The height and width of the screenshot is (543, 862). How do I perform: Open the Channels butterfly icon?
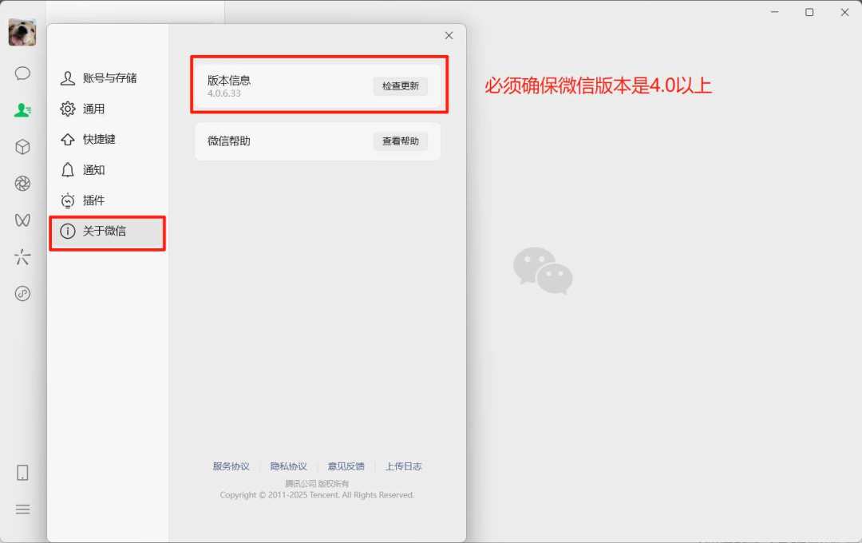pyautogui.click(x=22, y=220)
